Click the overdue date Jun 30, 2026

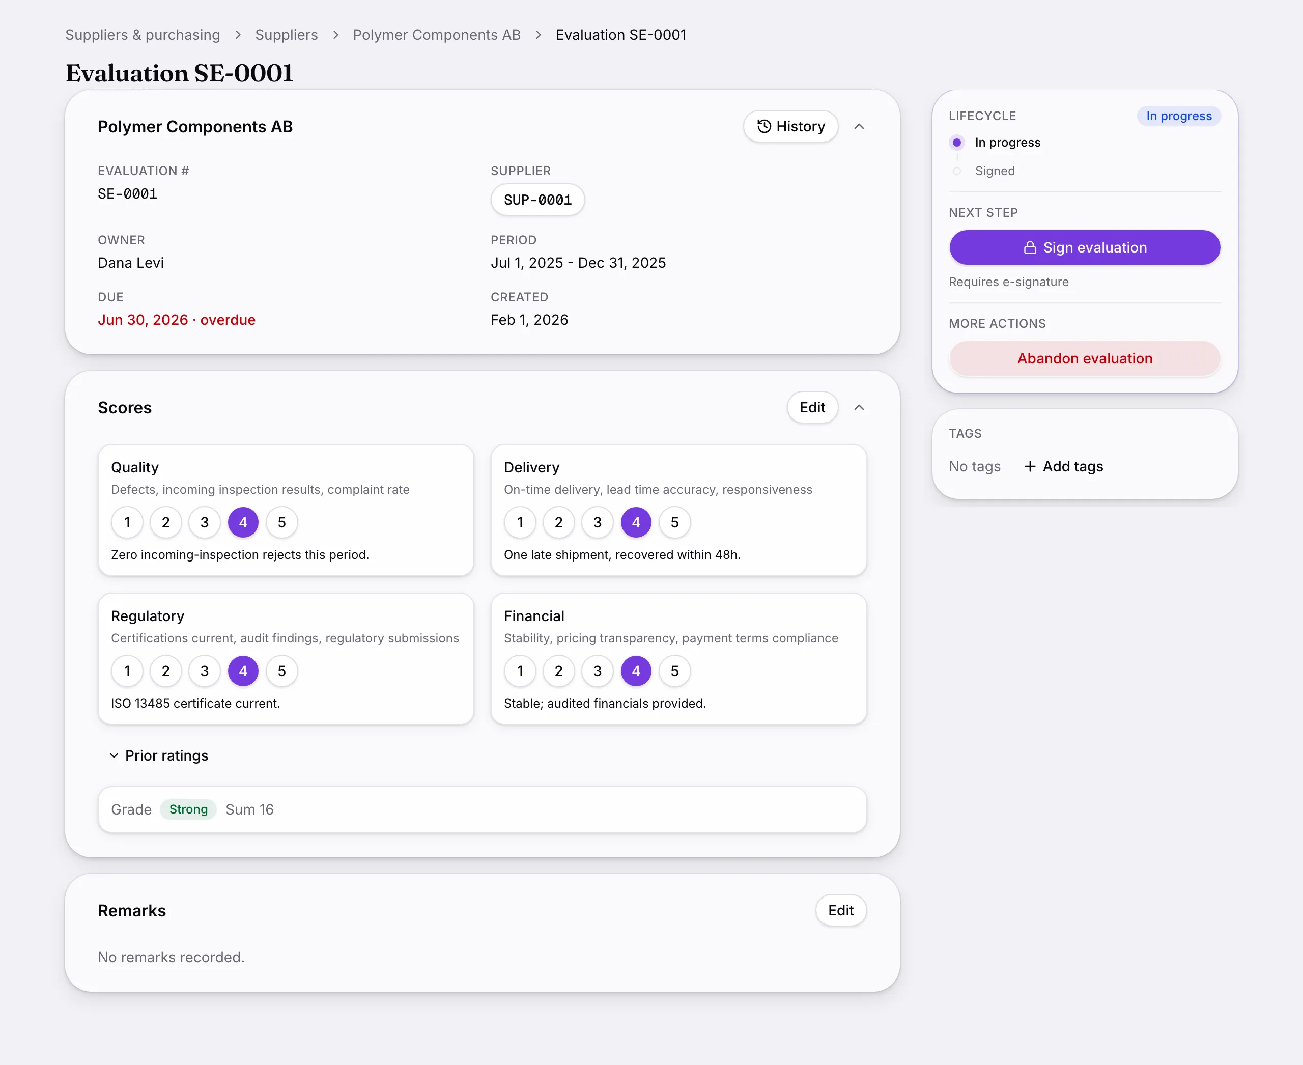[x=177, y=320]
